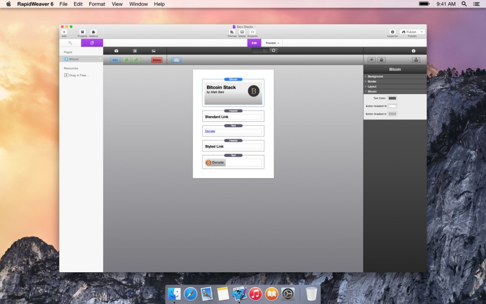Open the Preview mode dropdown
486x304 pixels.
[272, 43]
